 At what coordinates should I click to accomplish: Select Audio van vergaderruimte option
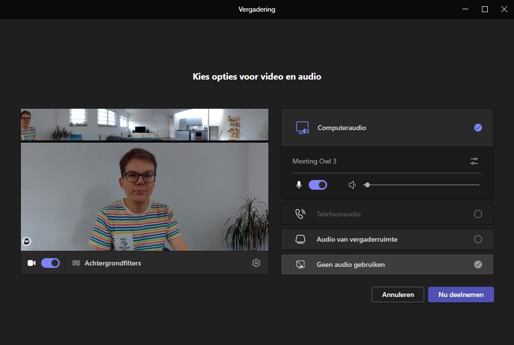[x=478, y=239]
